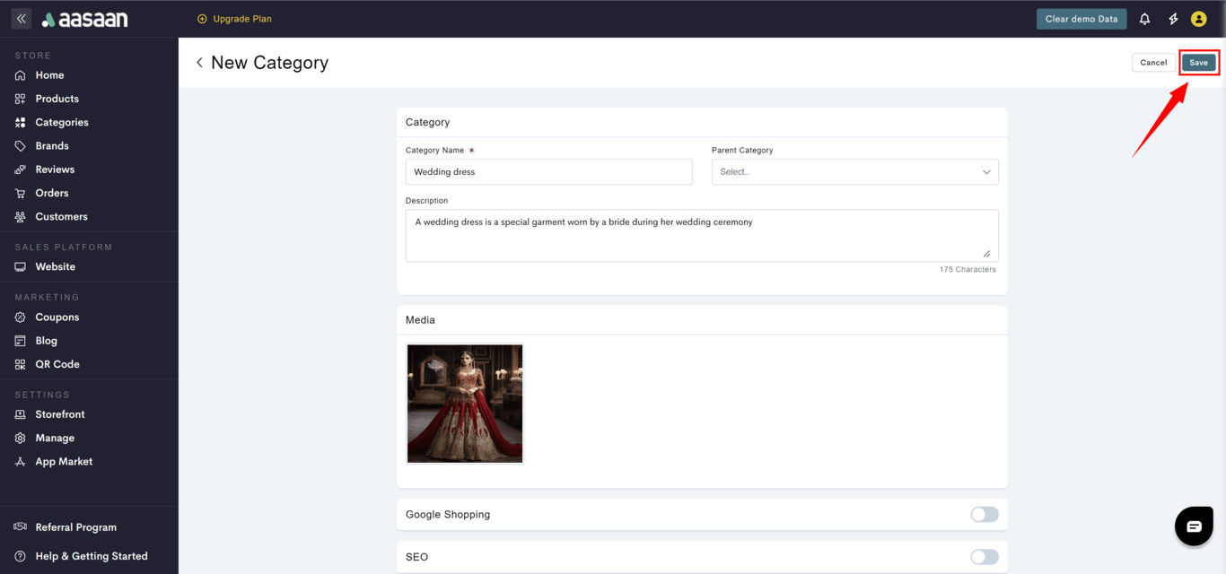
Task: Click the wedding dress media thumbnail
Action: 465,404
